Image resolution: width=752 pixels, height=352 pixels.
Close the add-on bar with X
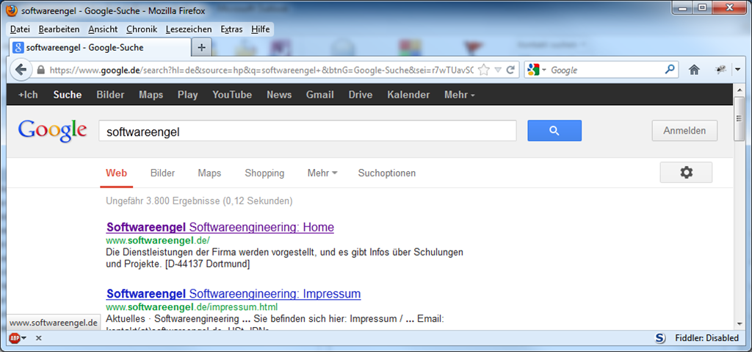39,339
